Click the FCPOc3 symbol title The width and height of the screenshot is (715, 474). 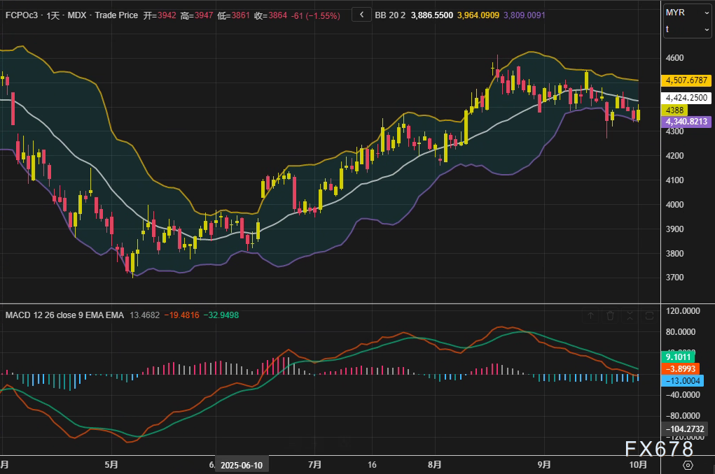click(20, 14)
